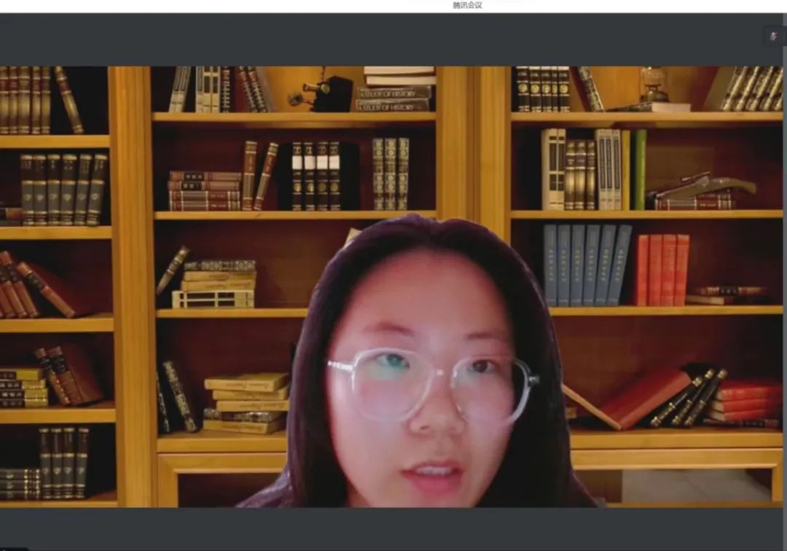787x551 pixels.
Task: Click the muted microphone icon at top right
Action: (773, 36)
